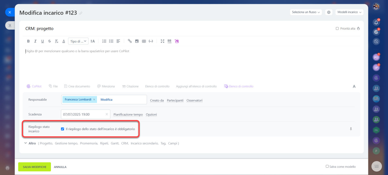The image size is (388, 175).
Task: Underline the selected text
Action: (42, 41)
